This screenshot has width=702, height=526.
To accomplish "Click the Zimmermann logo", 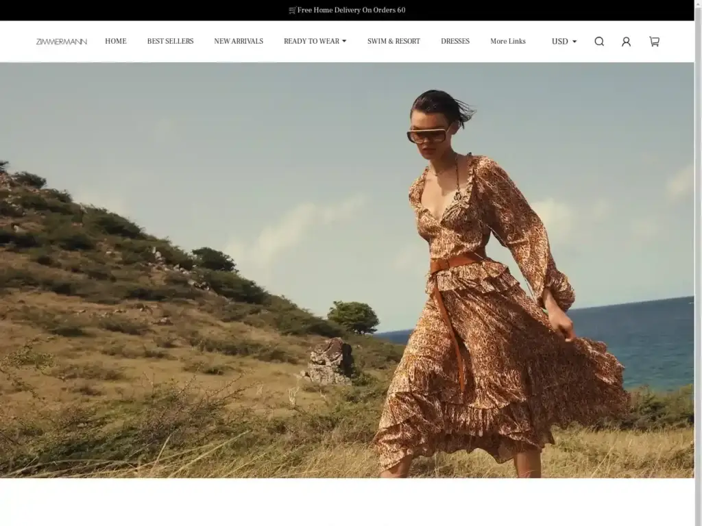I will (x=62, y=42).
